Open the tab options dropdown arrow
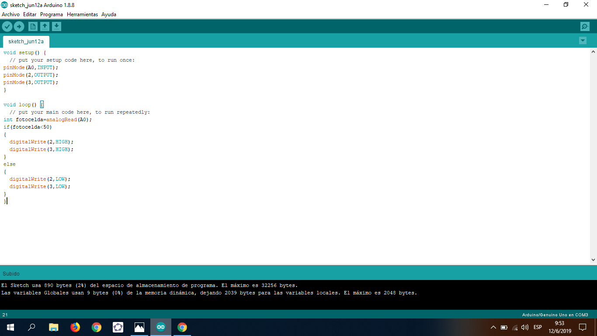Viewport: 597px width, 336px height. [x=583, y=41]
